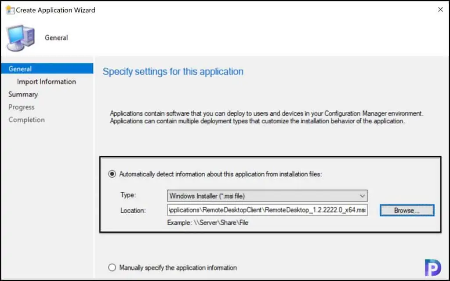Click the 'Example: \\Server\Share\File' hint text
This screenshot has width=450, height=281.
pos(208,223)
